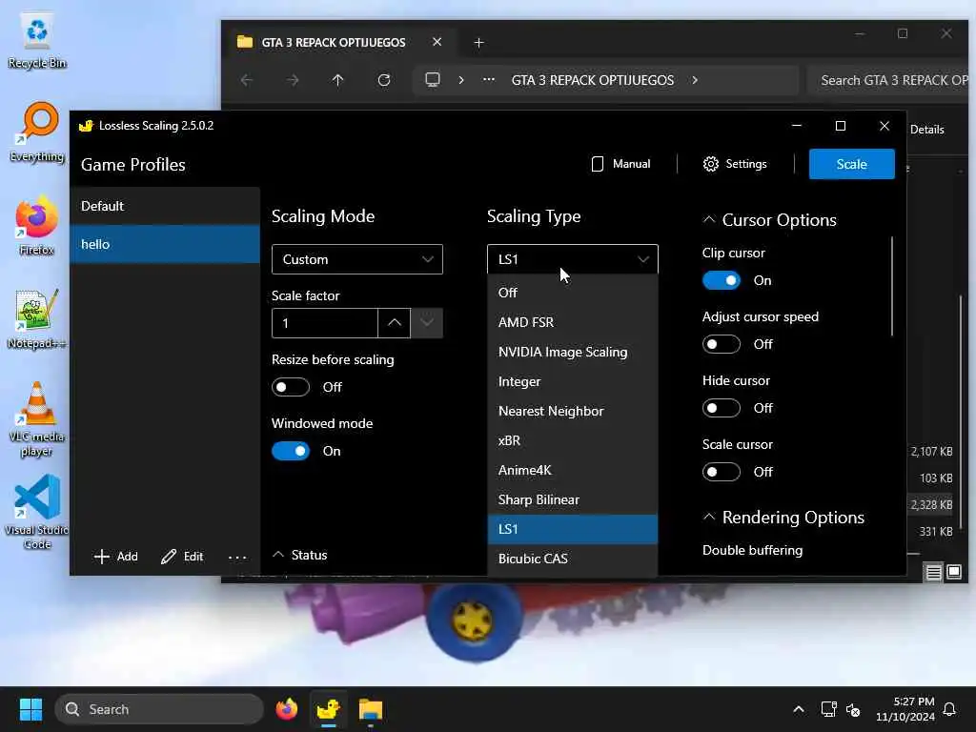Select the hello game profile

pos(164,244)
